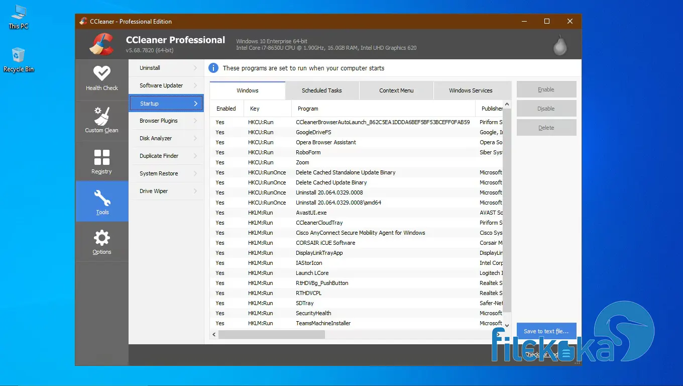Open the Registry section
The image size is (683, 386).
102,161
